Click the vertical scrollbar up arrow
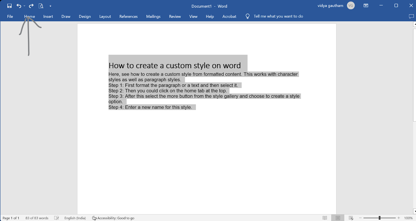416x221 pixels. click(414, 24)
